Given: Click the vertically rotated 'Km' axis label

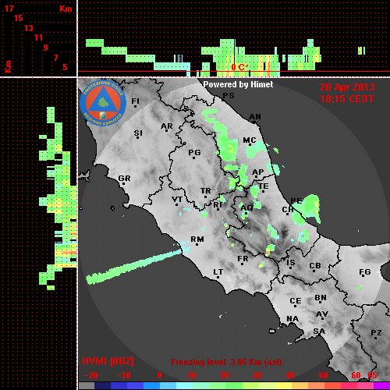Looking at the screenshot, I should pos(8,66).
